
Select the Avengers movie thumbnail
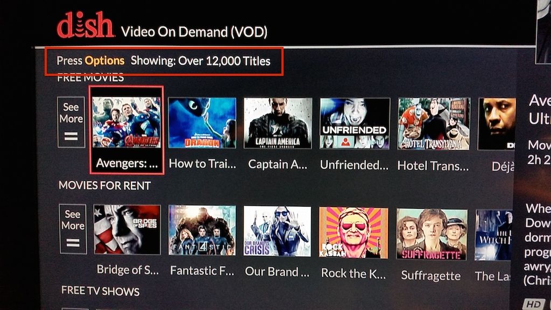[126, 122]
